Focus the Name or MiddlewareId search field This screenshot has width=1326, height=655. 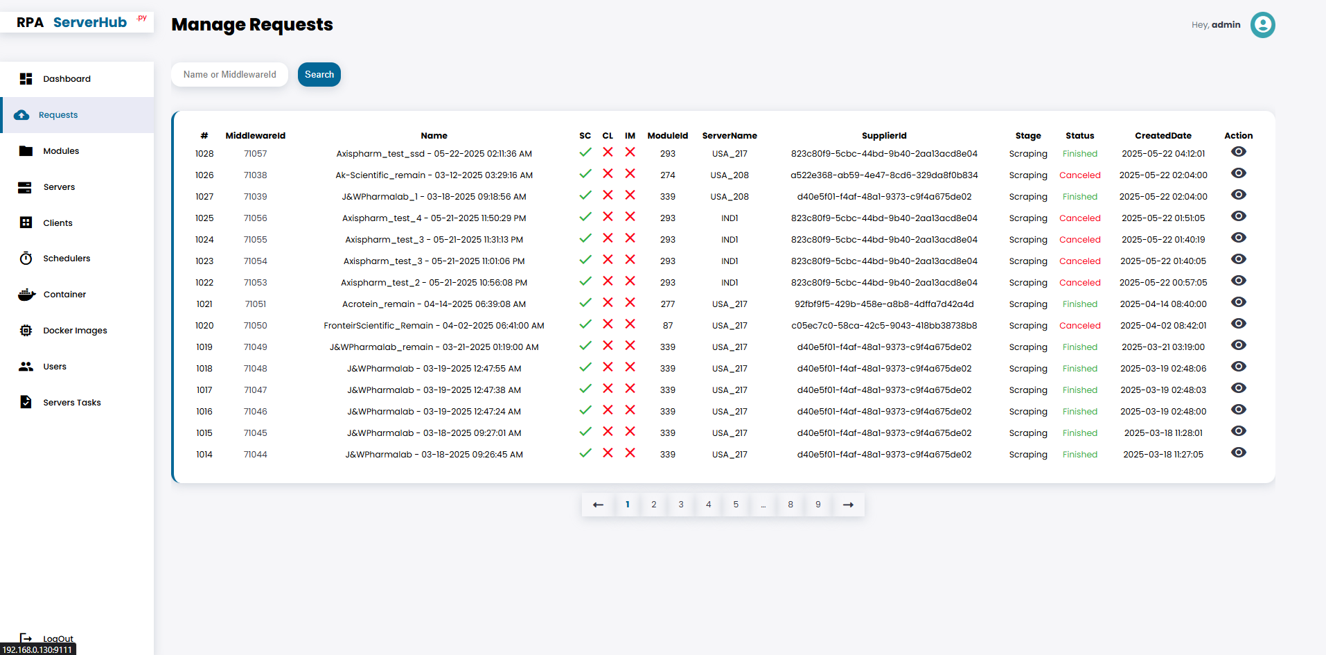coord(229,75)
